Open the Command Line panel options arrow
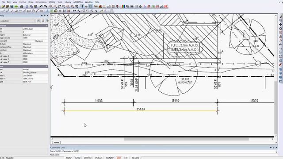 pos(271,148)
